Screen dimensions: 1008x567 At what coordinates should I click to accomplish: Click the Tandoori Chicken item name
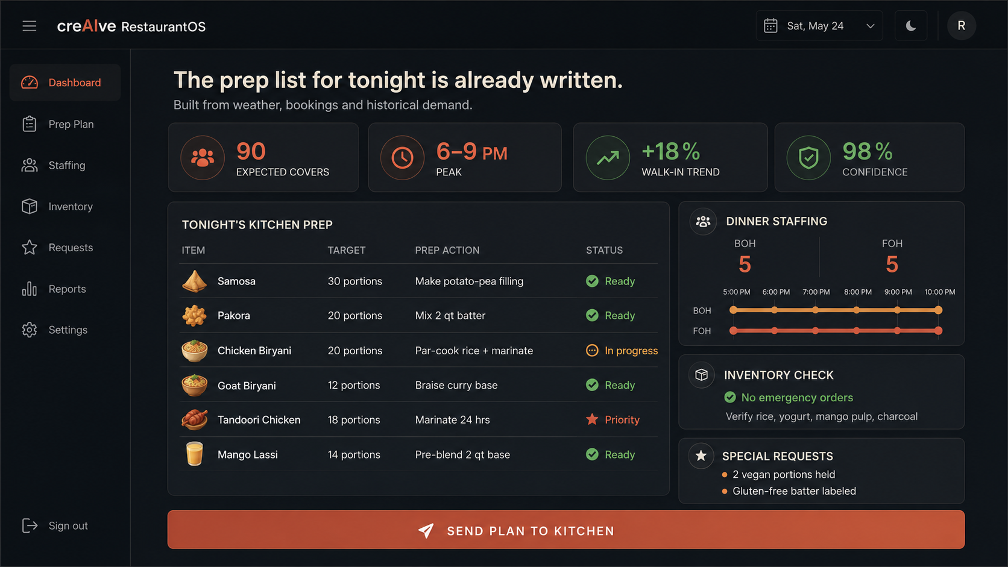259,419
